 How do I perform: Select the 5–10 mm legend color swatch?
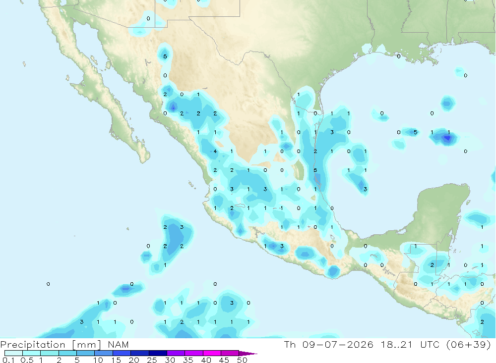[86, 353]
